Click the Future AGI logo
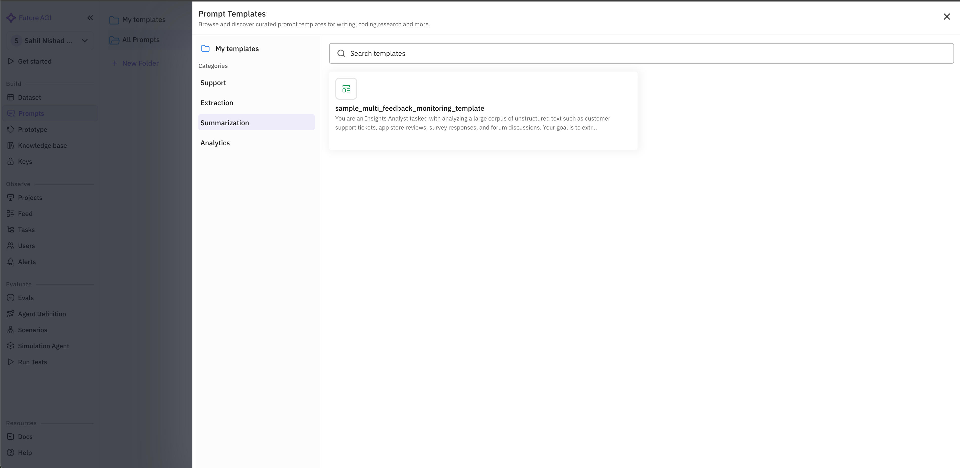 click(11, 18)
